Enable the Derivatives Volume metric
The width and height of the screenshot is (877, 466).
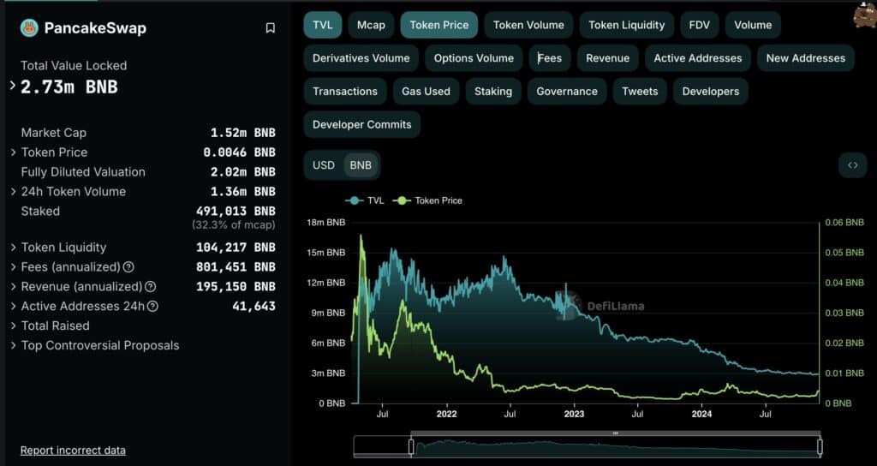tap(361, 58)
